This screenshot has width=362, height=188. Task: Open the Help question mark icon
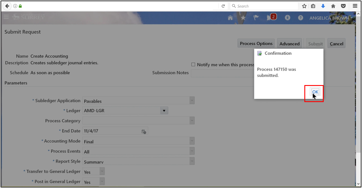pos(300,18)
